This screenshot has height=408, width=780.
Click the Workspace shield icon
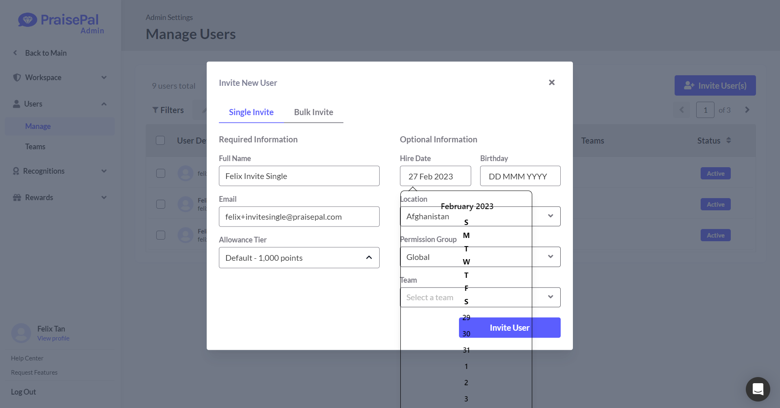17,77
